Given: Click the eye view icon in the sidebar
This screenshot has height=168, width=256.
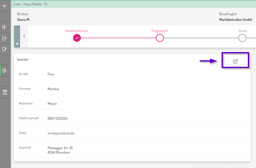Looking at the screenshot, I should point(5,70).
